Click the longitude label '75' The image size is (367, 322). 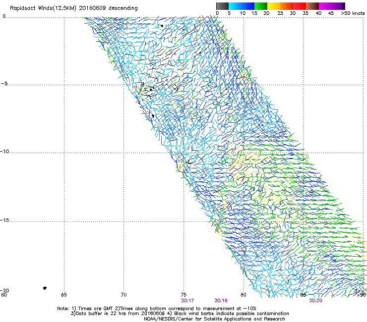click(x=183, y=295)
